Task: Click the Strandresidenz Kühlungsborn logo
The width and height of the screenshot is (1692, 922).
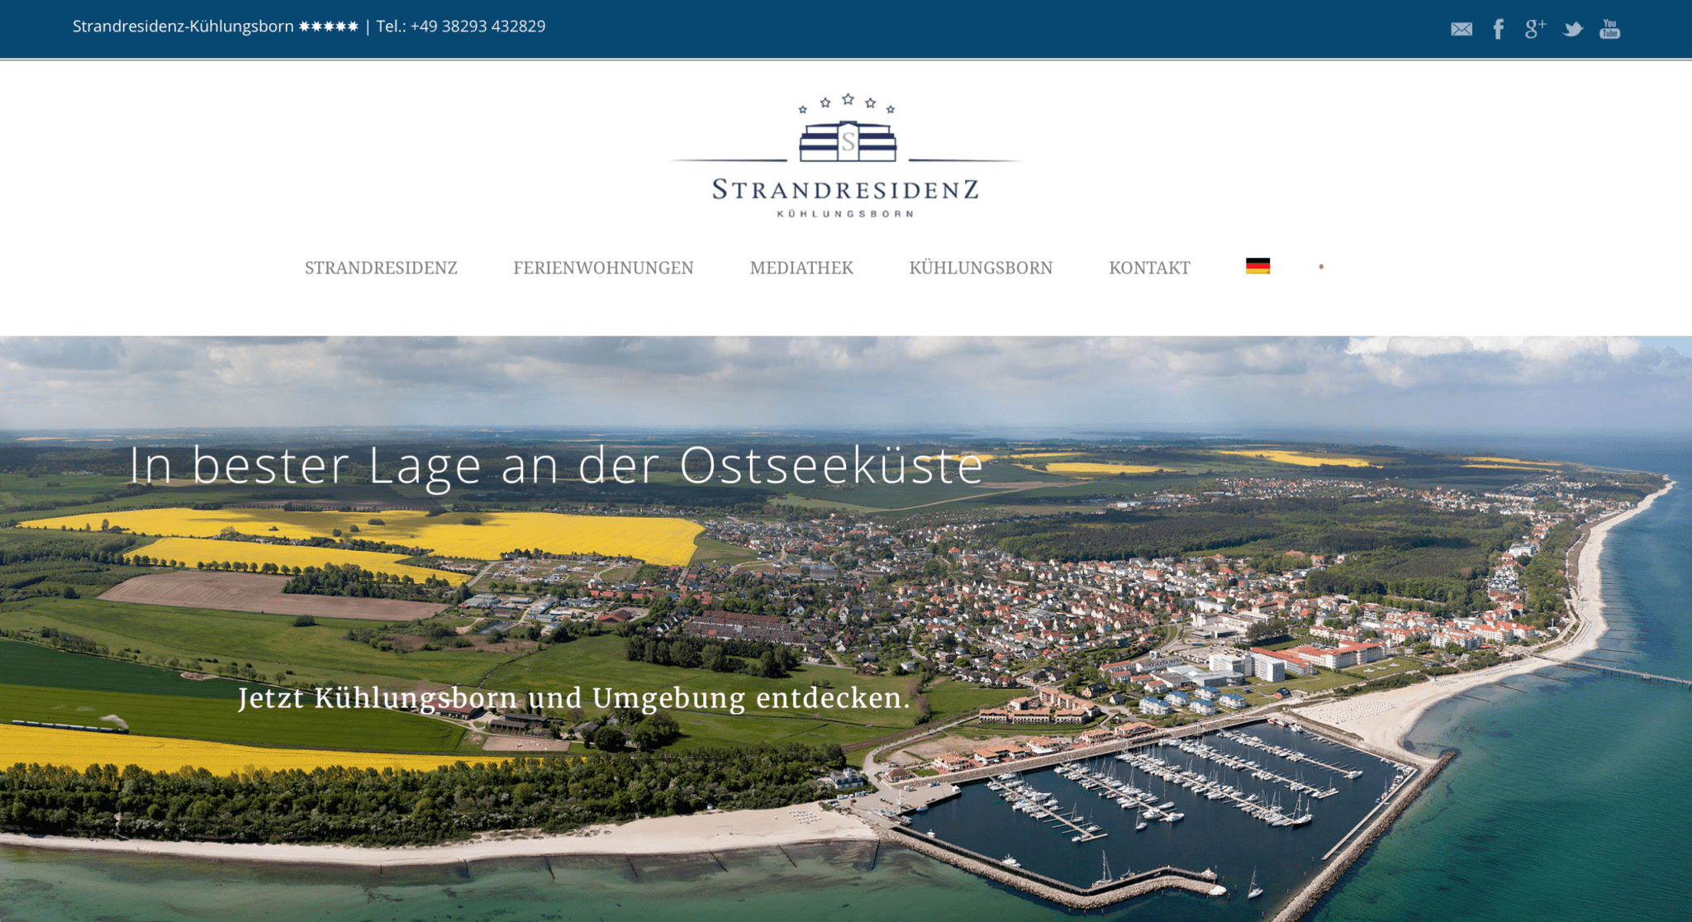Action: point(846,156)
